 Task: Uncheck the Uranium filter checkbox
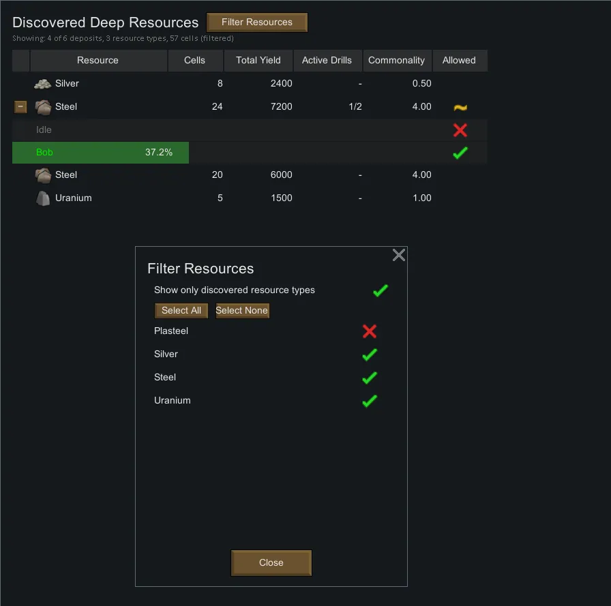pyautogui.click(x=370, y=401)
